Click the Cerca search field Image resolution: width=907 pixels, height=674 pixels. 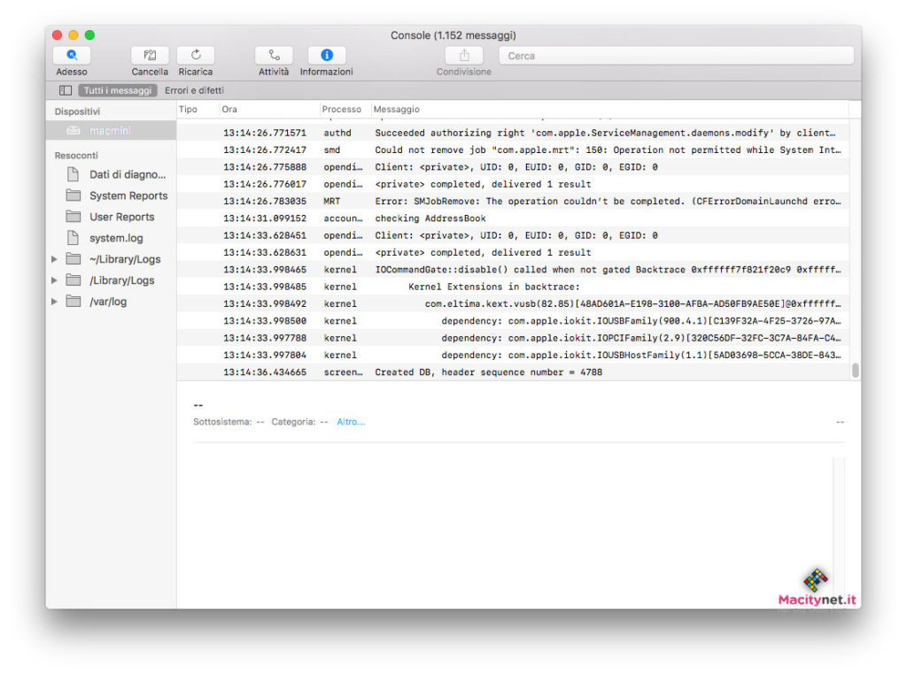tap(677, 56)
